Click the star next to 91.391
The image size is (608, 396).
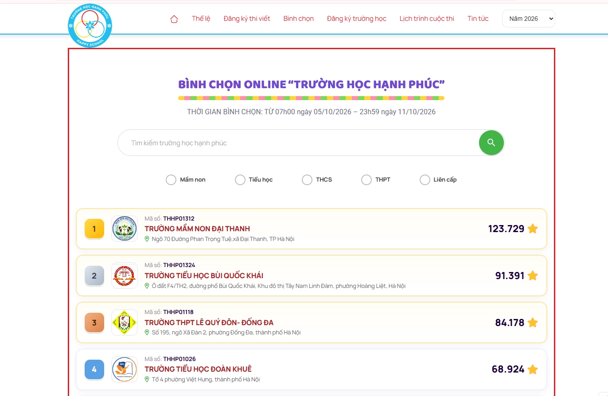[533, 276]
